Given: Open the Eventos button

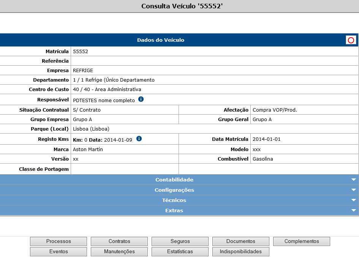Looking at the screenshot, I should [59, 252].
